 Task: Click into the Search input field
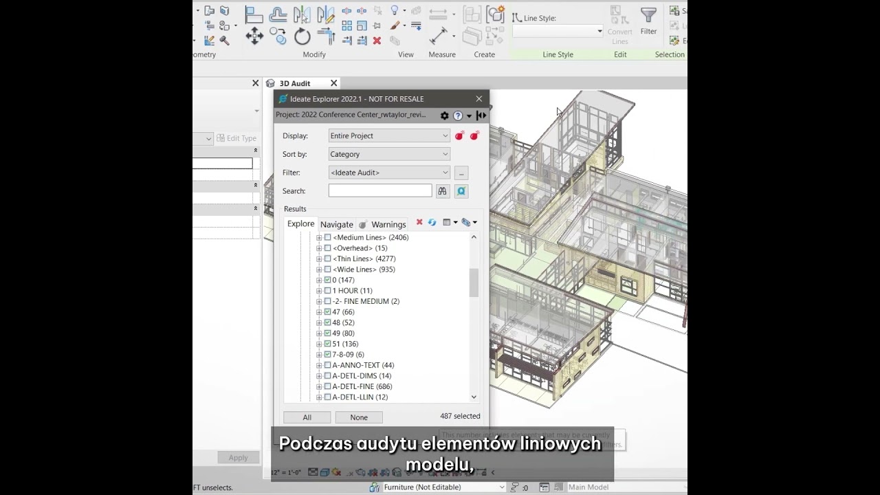(x=380, y=191)
